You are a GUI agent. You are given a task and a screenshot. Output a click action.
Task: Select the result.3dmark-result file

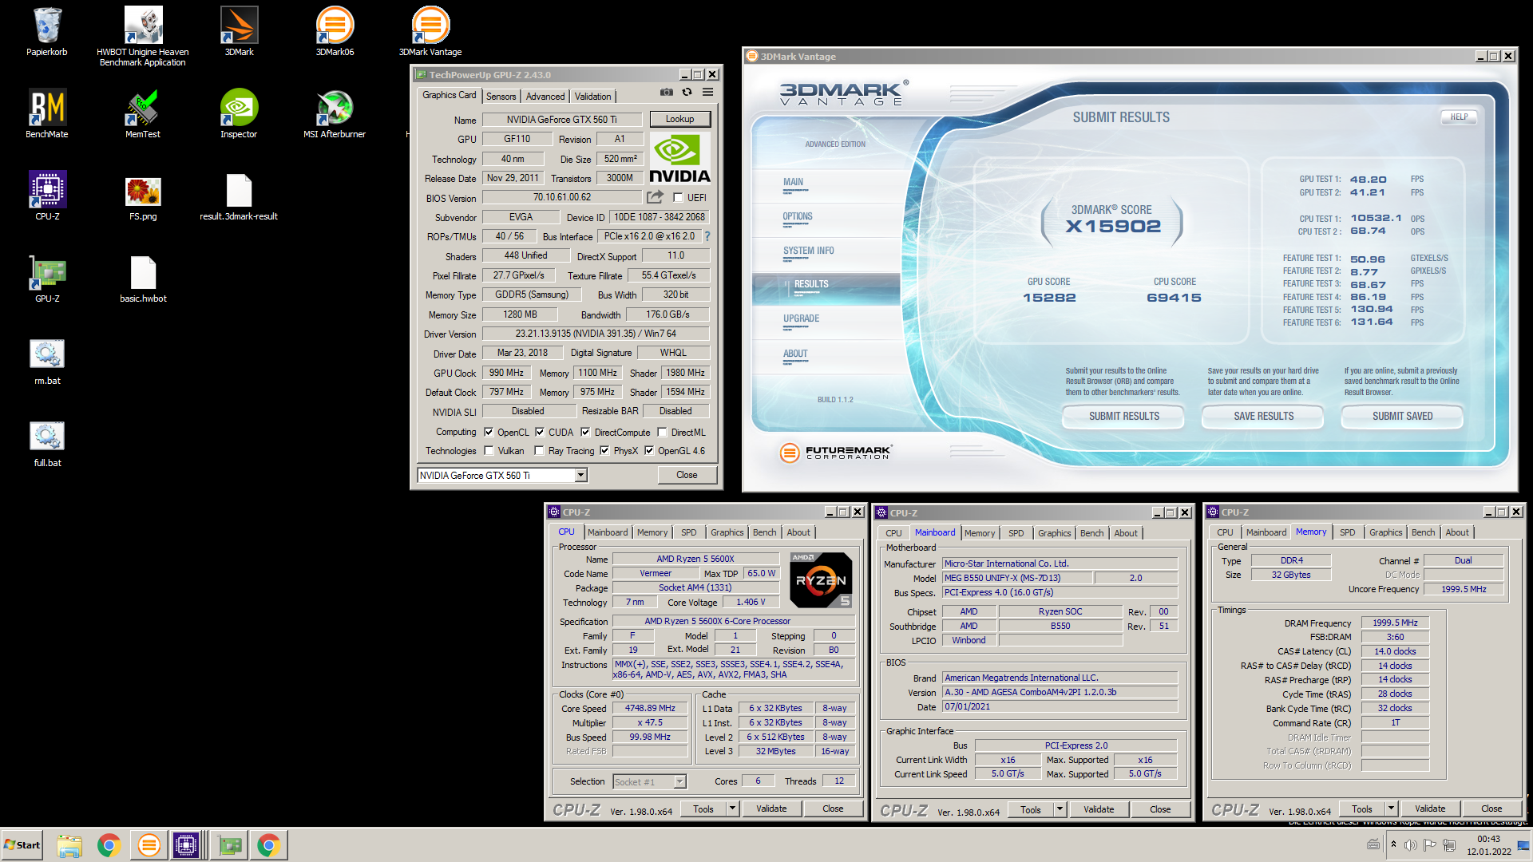tap(239, 196)
